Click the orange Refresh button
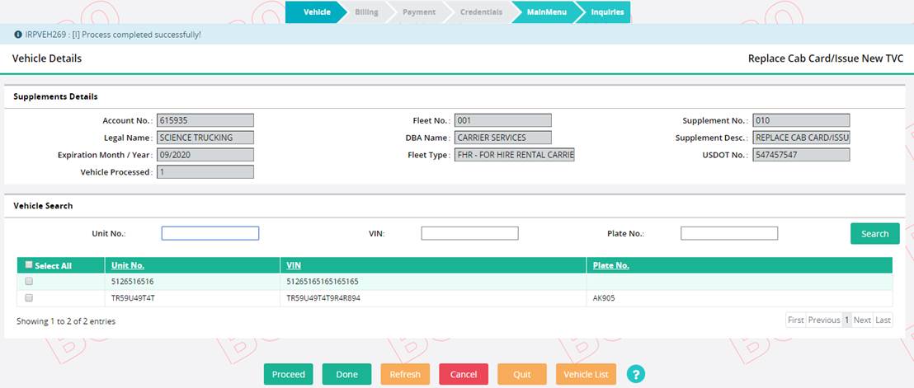Screen dimensions: 914x388 [405, 374]
